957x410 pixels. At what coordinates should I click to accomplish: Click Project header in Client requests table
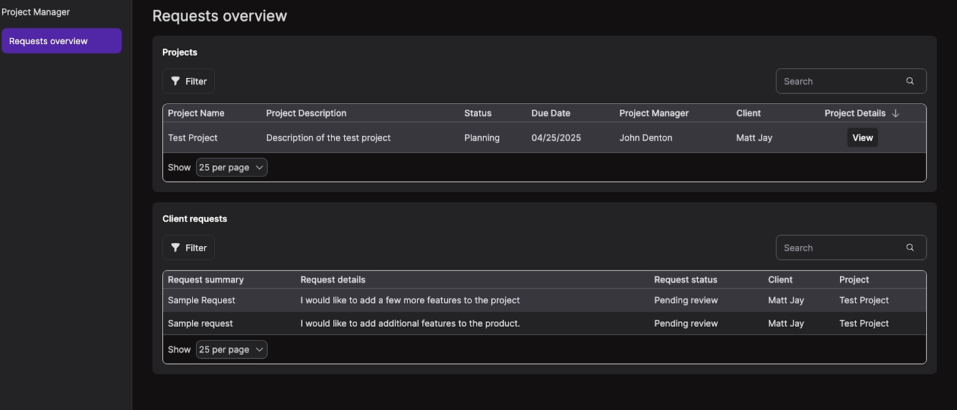pyautogui.click(x=854, y=280)
